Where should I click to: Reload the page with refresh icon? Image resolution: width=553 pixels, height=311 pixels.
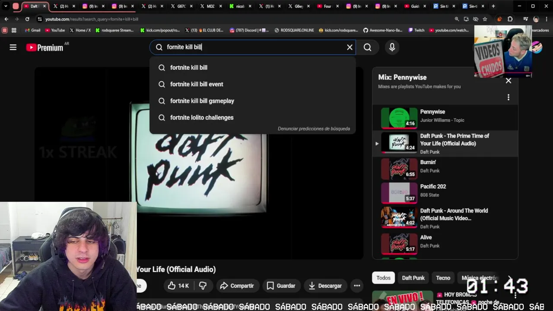pos(27,19)
